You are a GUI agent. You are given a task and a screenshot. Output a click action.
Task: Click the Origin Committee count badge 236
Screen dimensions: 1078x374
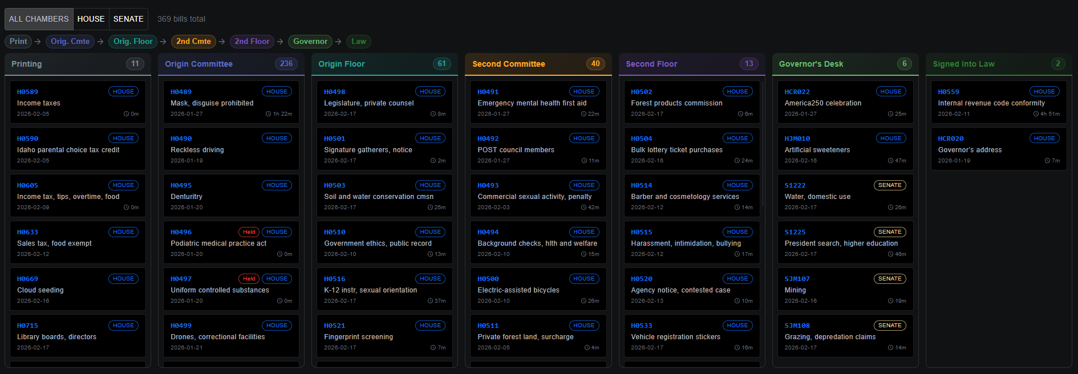(286, 64)
